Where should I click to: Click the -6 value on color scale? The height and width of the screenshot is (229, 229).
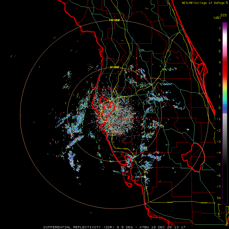(x=219, y=176)
